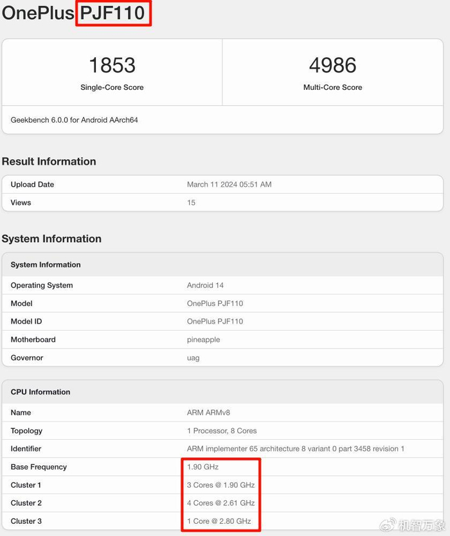
Task: Select the pineapple motherboard value
Action: (203, 340)
